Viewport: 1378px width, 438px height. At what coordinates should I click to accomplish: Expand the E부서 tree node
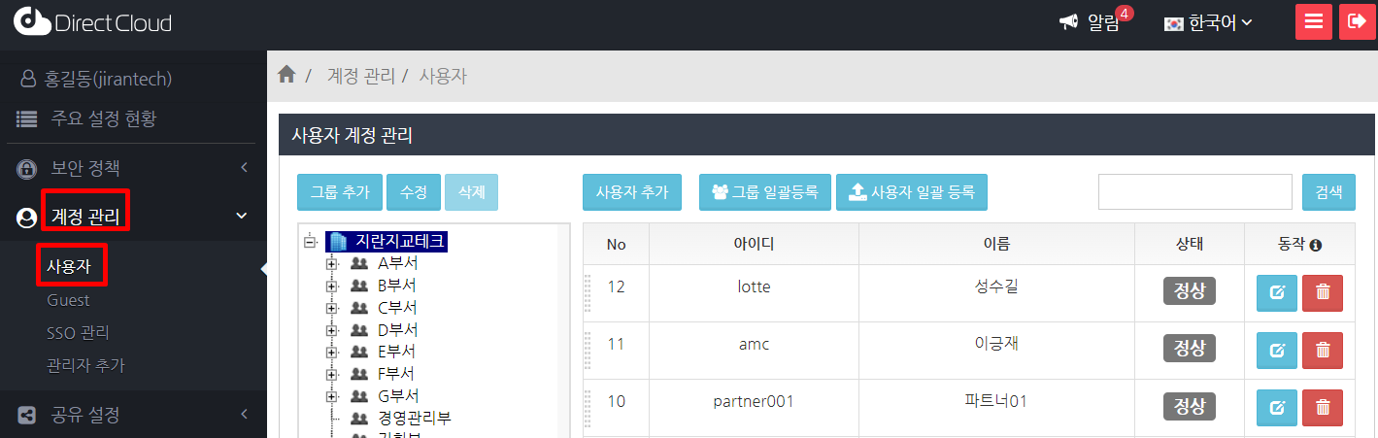click(332, 352)
